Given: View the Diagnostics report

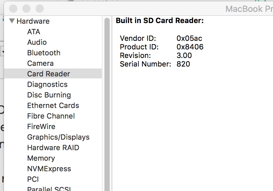Looking at the screenshot, I should coord(47,84).
